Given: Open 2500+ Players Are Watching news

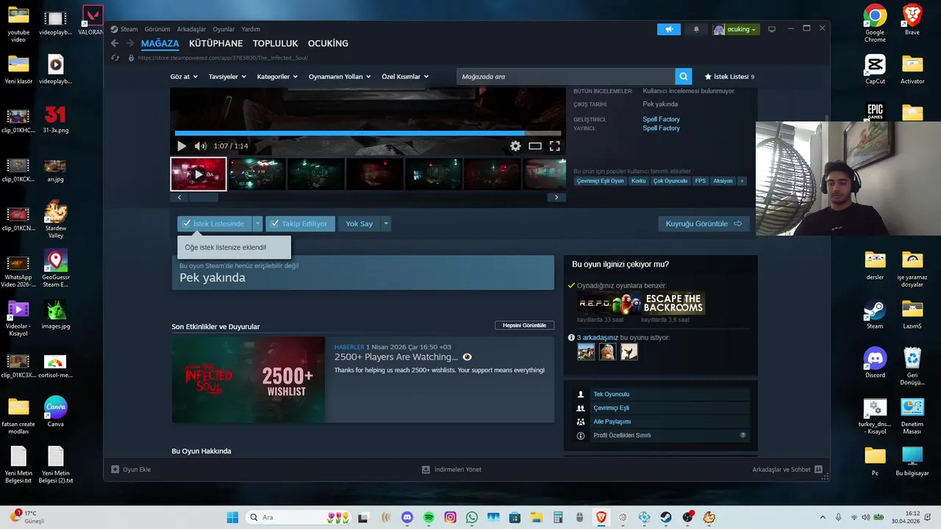Looking at the screenshot, I should point(396,357).
